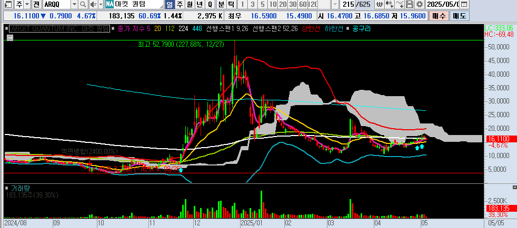The image size is (517, 228).
Task: Click the yellow 20 moving average legend
Action: coord(157,28)
